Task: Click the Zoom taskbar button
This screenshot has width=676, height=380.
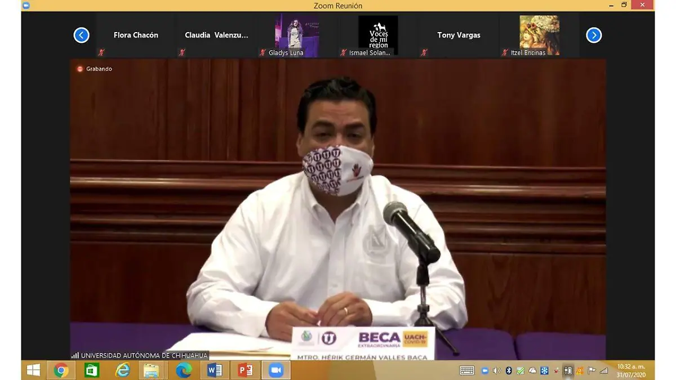Action: point(275,370)
